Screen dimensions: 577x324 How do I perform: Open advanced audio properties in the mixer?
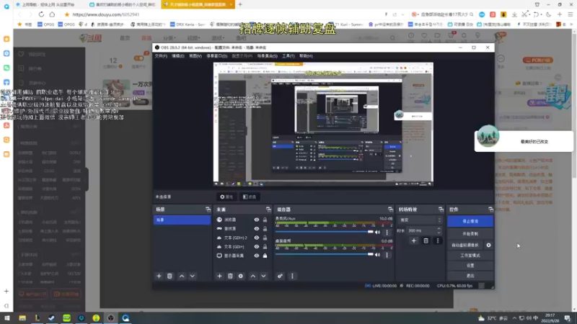coord(280,276)
